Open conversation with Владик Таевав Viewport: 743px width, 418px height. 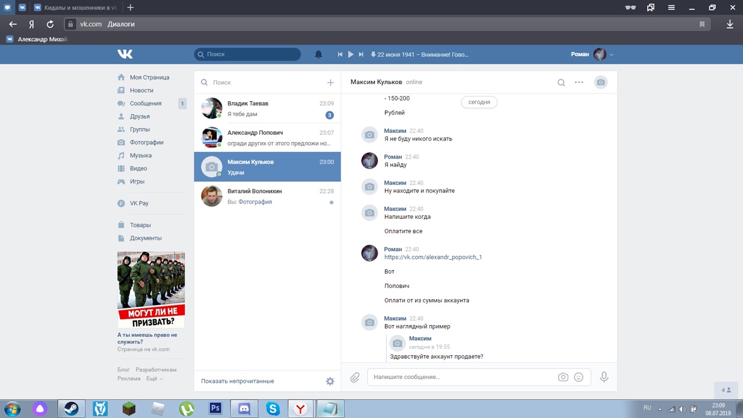point(267,109)
